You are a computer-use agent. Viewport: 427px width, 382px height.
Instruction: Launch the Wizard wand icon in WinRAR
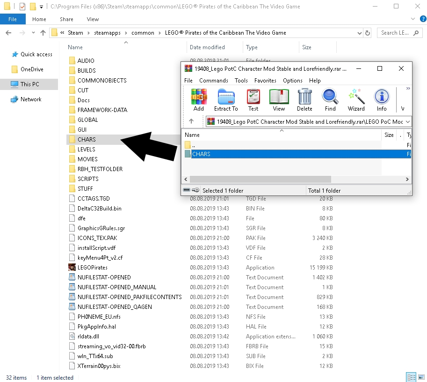(356, 100)
